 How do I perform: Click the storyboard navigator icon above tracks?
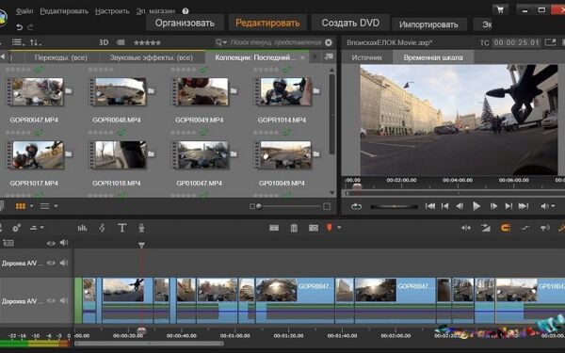8,243
